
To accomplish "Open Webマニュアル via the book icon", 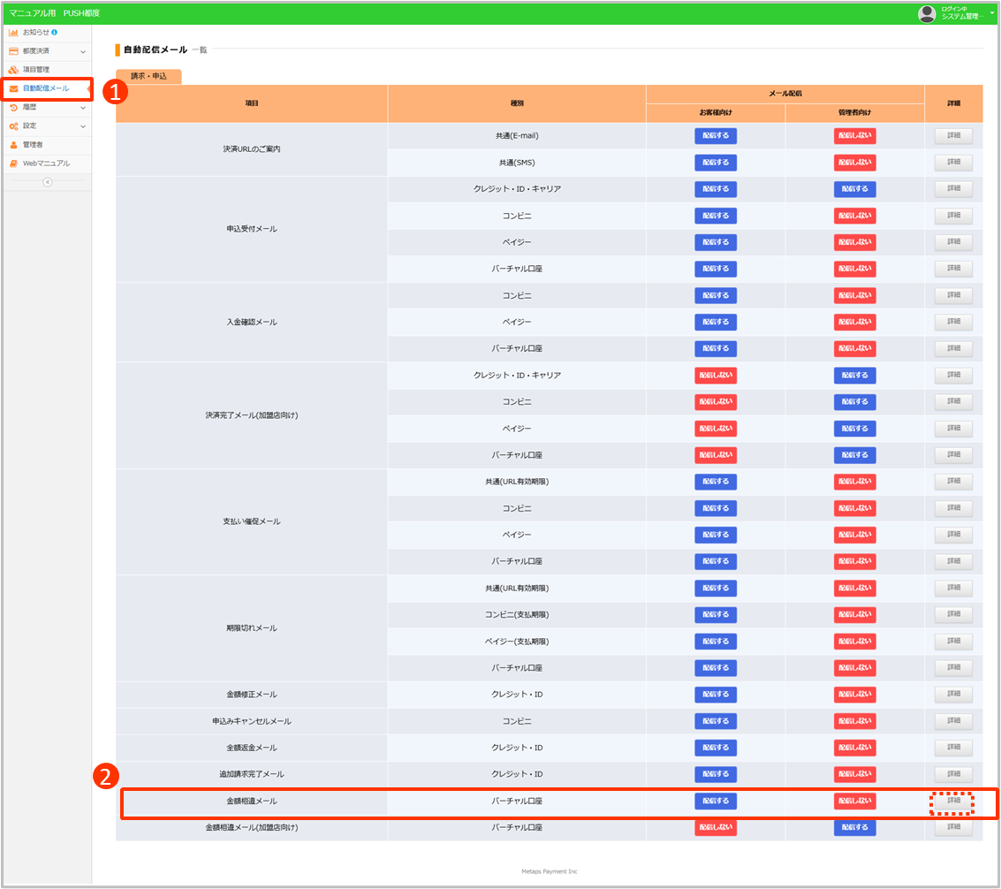I will pyautogui.click(x=15, y=163).
